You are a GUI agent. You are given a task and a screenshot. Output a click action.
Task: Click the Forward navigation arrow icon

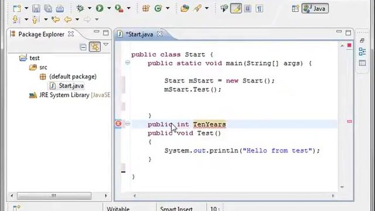pyautogui.click(x=87, y=19)
